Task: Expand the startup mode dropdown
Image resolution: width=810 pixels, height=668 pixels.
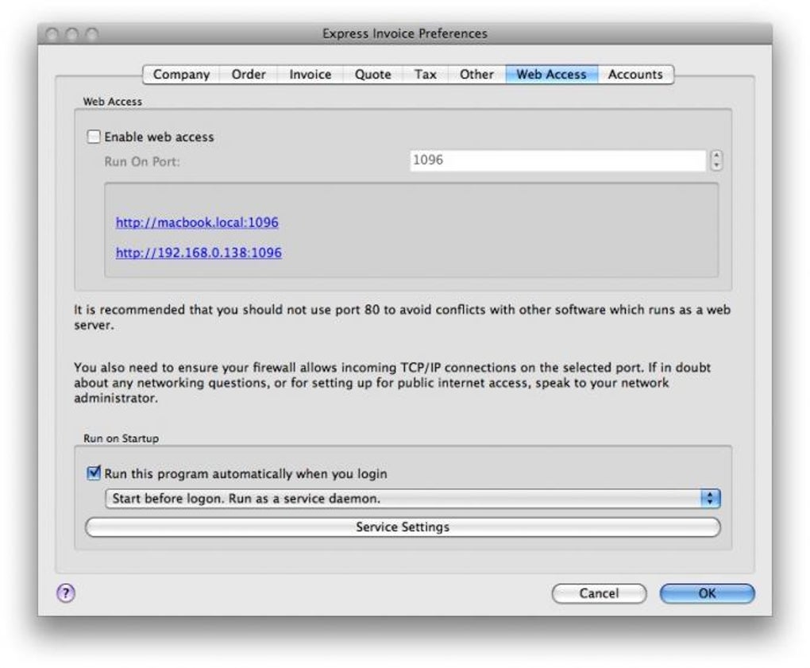Action: point(412,499)
